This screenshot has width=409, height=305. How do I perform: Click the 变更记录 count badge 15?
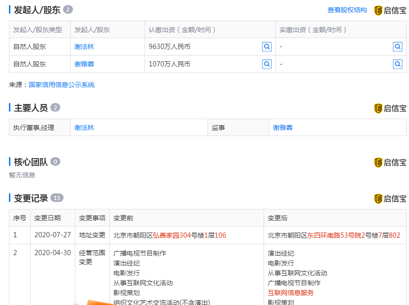click(56, 198)
